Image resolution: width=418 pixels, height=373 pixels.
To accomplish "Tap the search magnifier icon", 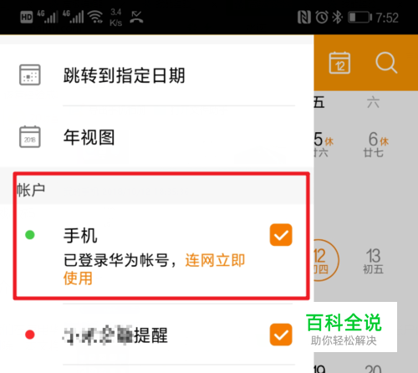I will coord(386,63).
